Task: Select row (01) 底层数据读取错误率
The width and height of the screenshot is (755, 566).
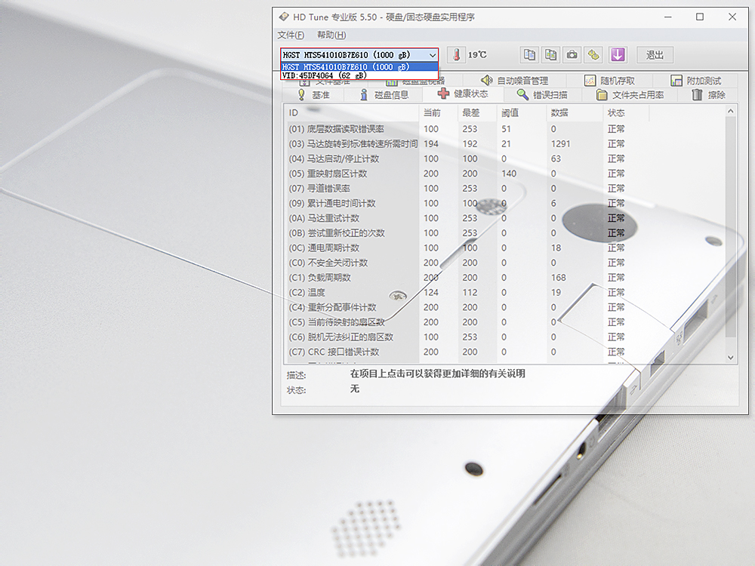Action: (x=504, y=129)
